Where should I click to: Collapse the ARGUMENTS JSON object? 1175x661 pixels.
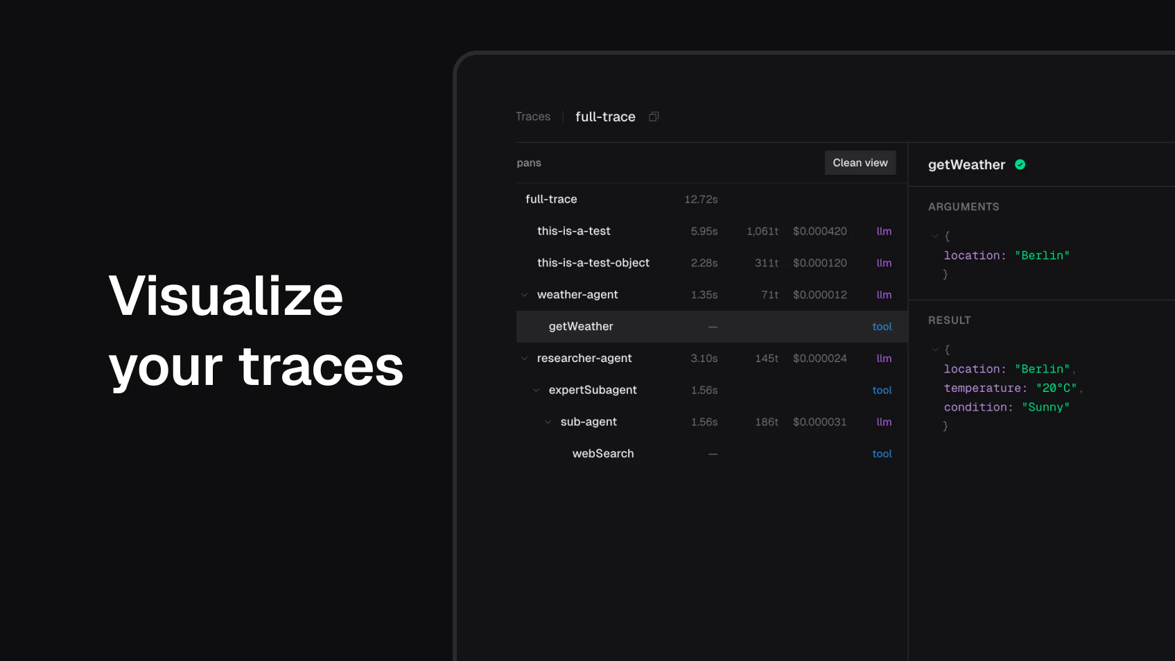[935, 236]
